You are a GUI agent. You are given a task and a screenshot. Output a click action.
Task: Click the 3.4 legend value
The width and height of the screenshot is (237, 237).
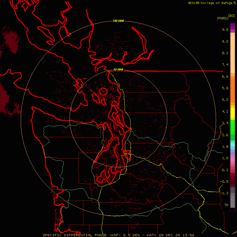(225, 123)
